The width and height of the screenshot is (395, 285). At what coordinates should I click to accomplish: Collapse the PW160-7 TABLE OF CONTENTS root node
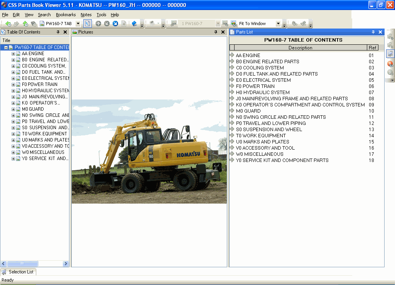point(6,47)
